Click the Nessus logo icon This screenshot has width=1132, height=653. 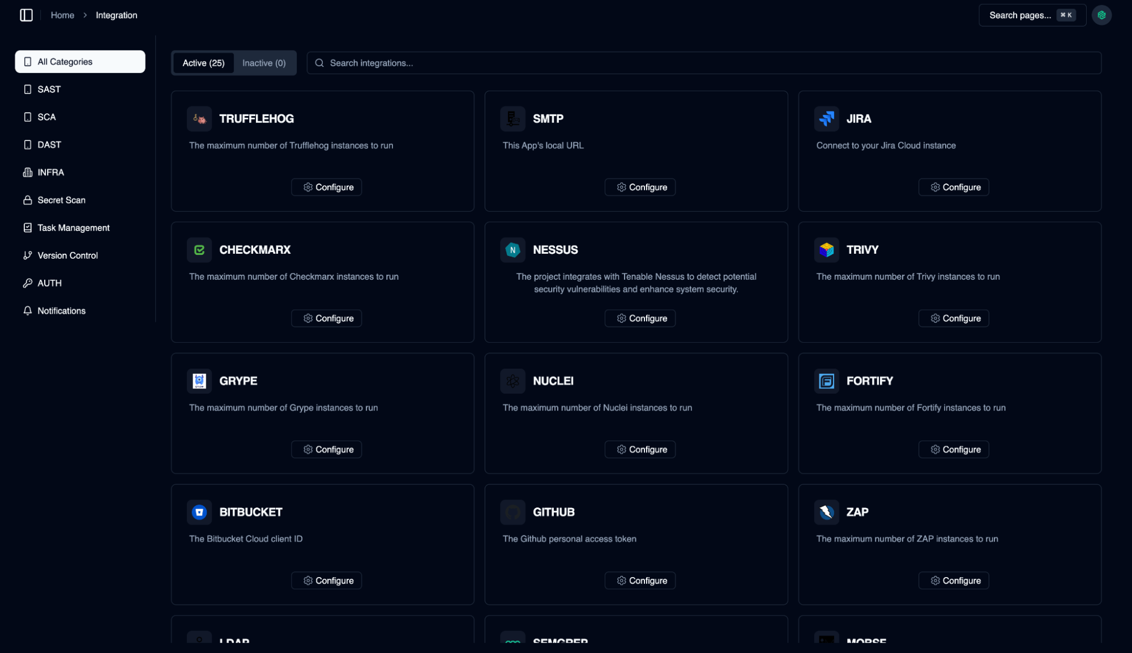click(x=512, y=250)
